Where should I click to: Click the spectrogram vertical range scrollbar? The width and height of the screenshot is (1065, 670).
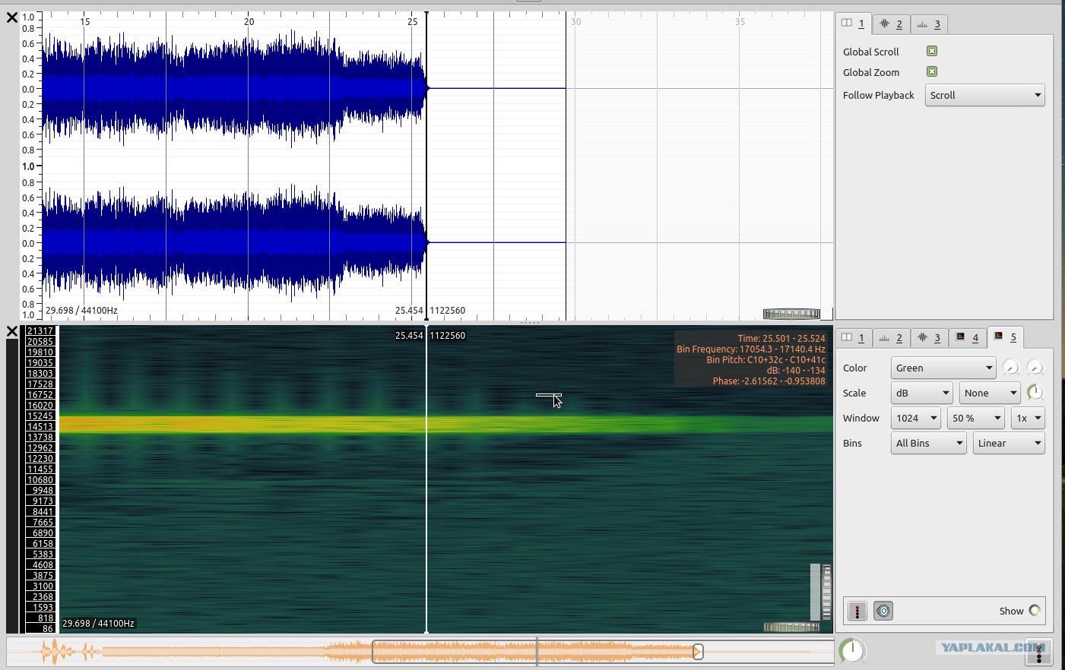(815, 592)
